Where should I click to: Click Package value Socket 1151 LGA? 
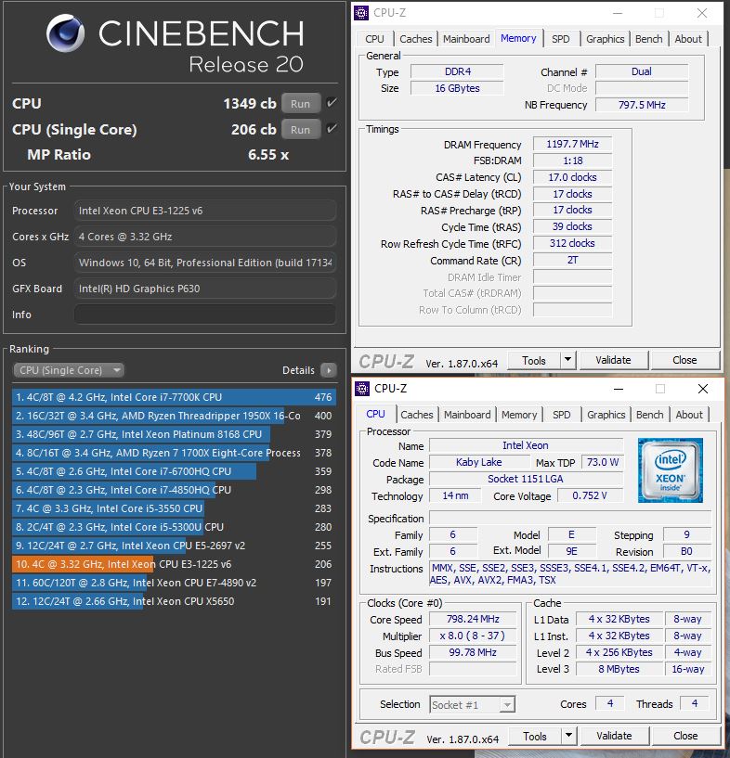[x=526, y=479]
